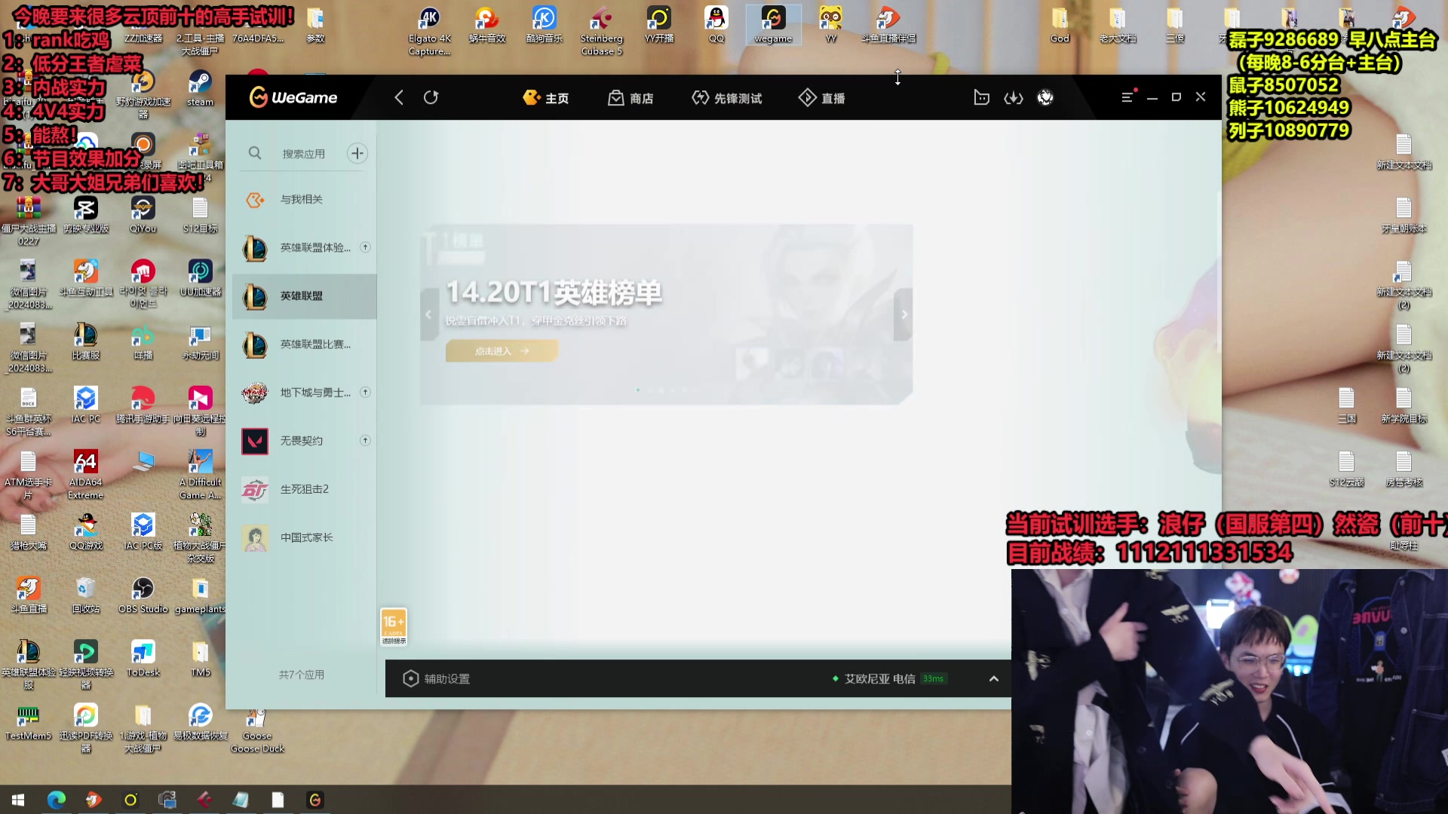This screenshot has width=1448, height=814.
Task: Select 中国式家长 in the sidebar
Action: point(305,537)
